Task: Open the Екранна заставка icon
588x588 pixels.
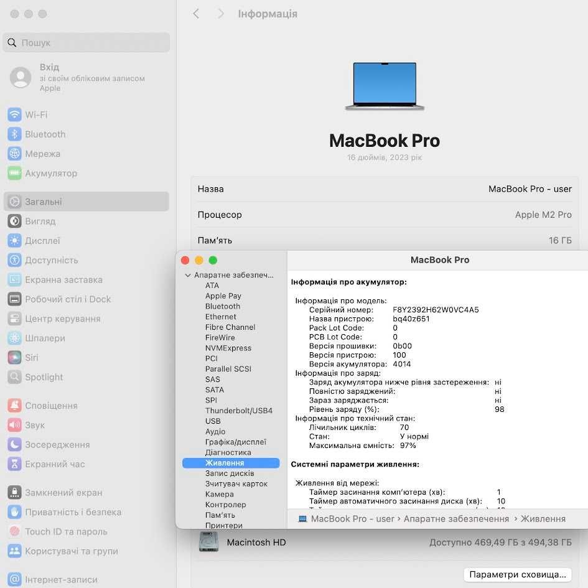Action: click(14, 279)
